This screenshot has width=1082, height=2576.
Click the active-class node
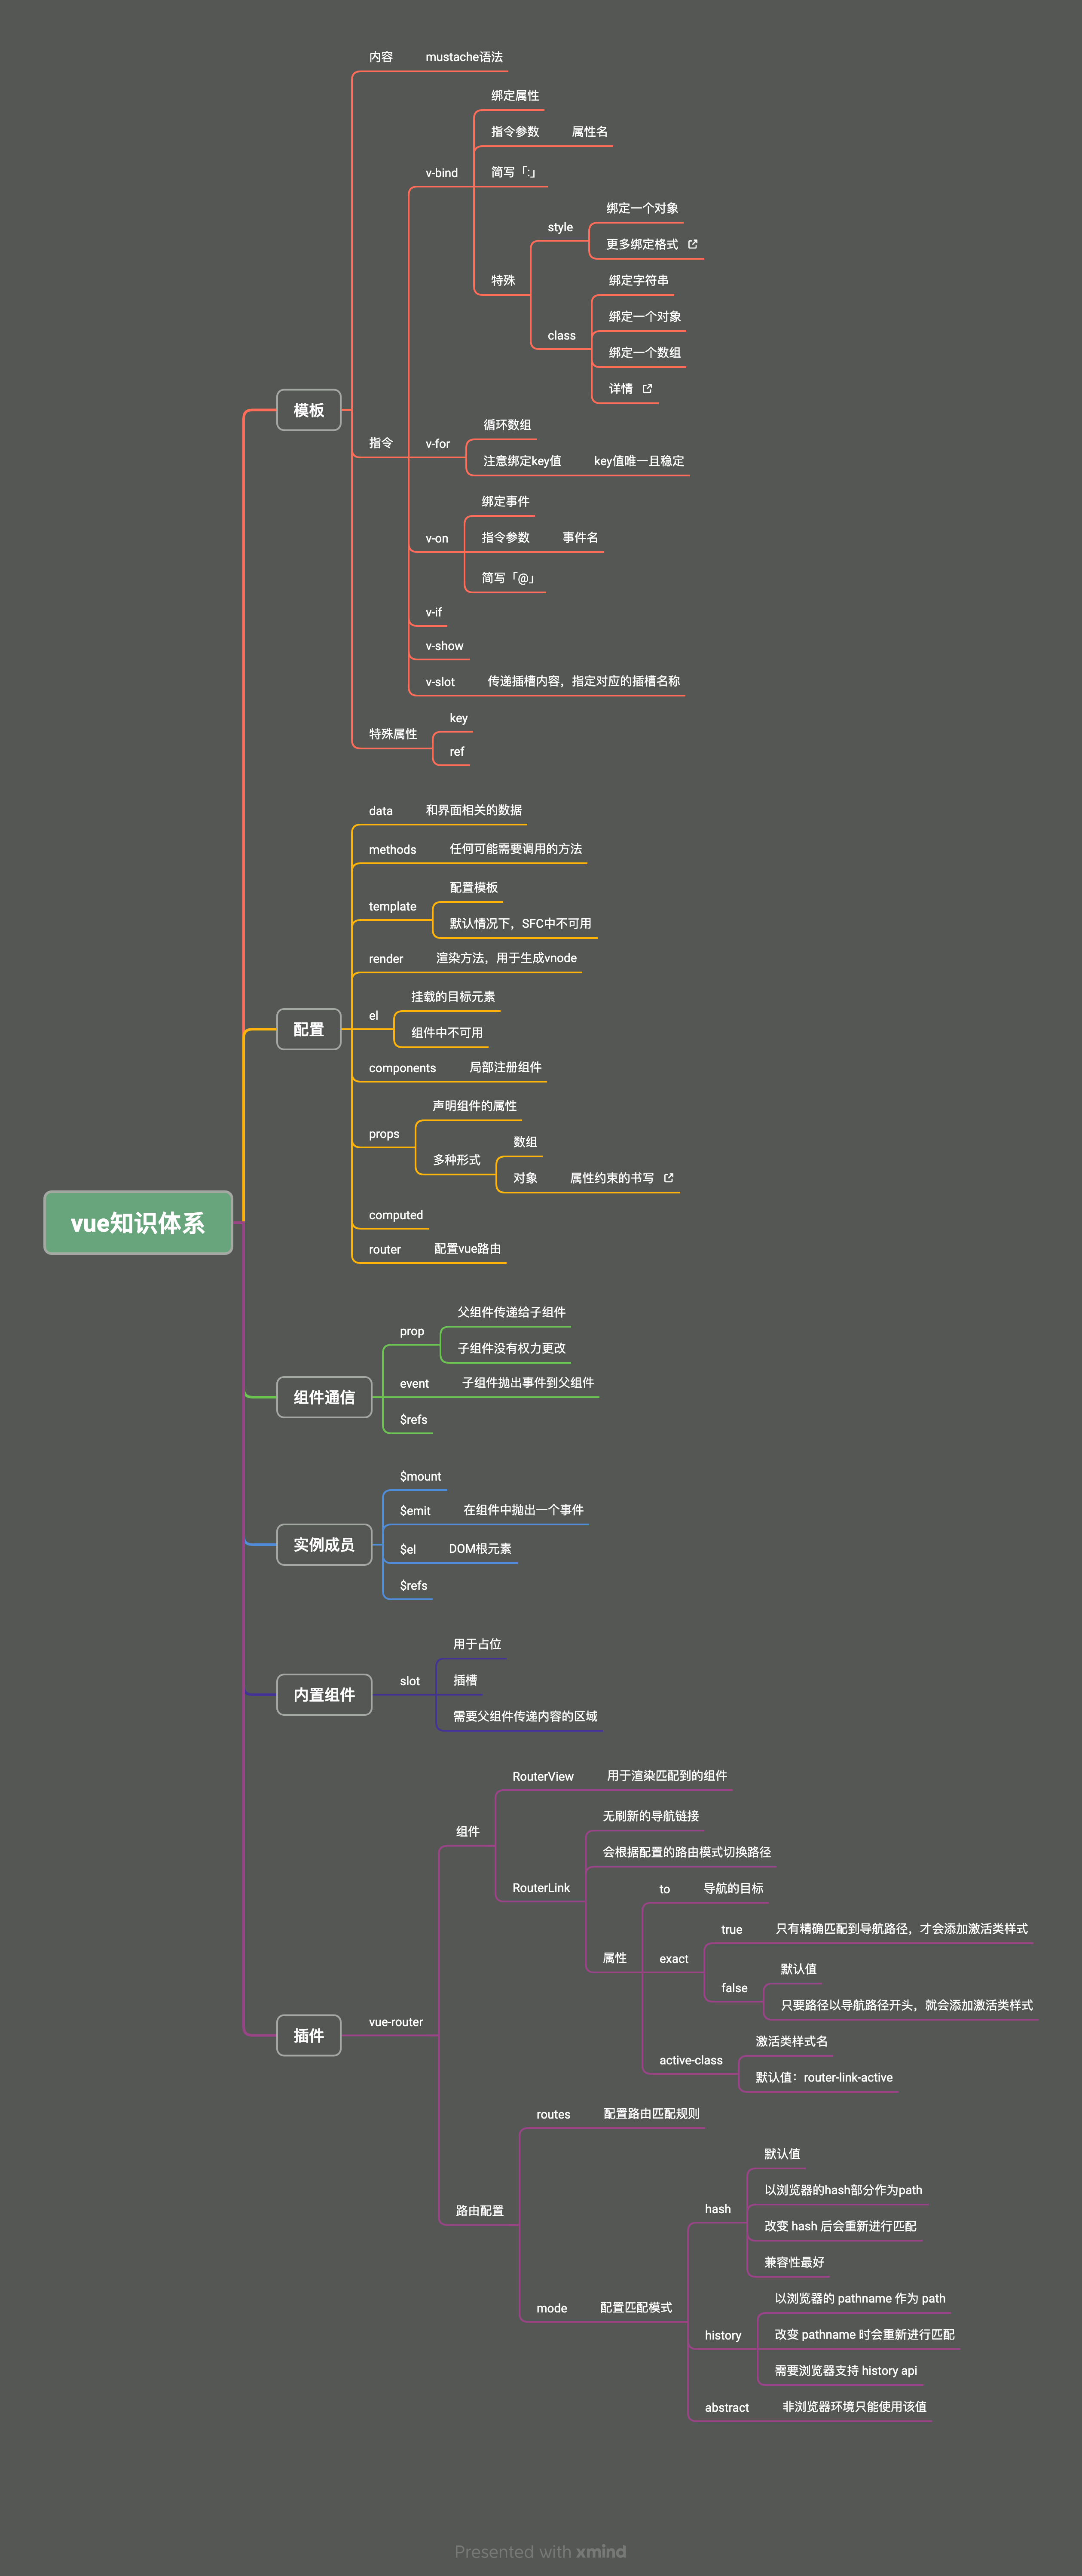(x=691, y=2060)
